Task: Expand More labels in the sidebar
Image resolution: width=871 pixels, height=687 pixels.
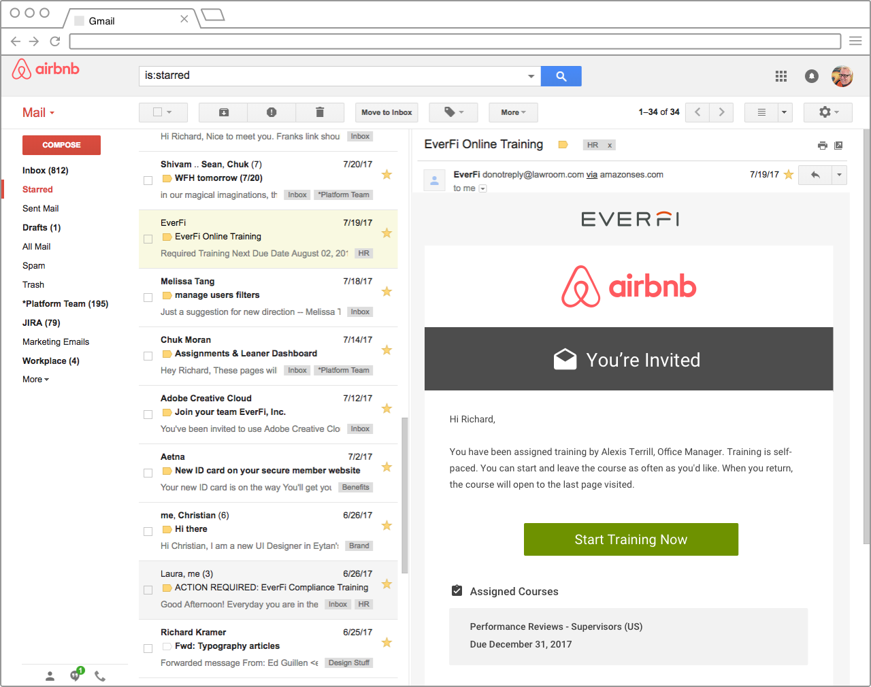Action: [35, 380]
